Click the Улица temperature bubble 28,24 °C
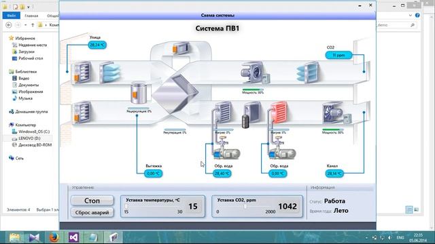 (97, 45)
